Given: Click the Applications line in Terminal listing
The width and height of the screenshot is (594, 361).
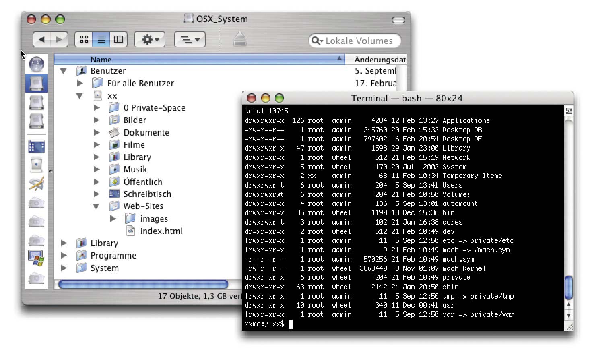Looking at the screenshot, I should pos(367,120).
